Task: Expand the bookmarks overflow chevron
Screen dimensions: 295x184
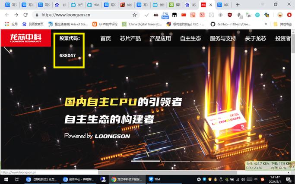Action: tap(266, 24)
